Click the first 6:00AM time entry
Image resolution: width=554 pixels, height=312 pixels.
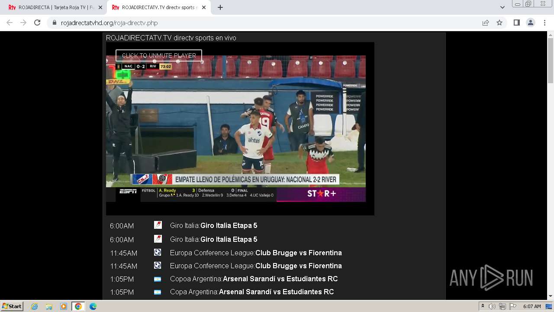pos(122,226)
